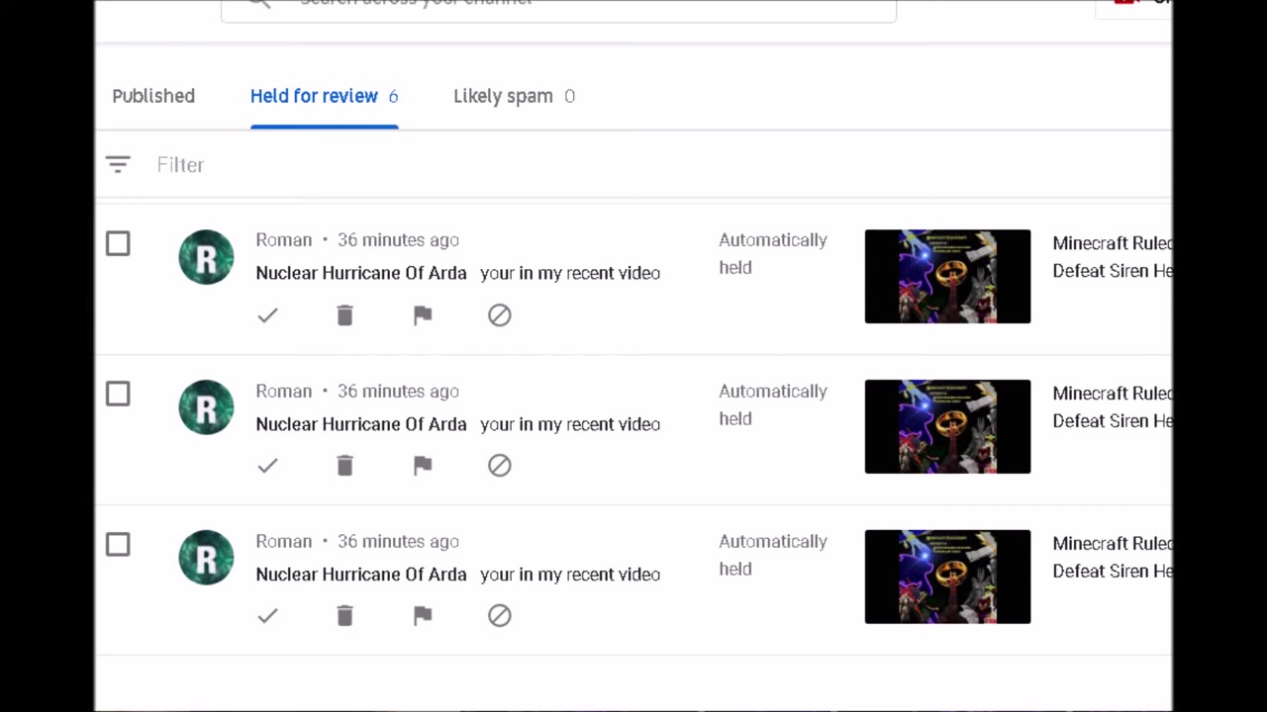Open the first Minecraft video thumbnail

947,276
